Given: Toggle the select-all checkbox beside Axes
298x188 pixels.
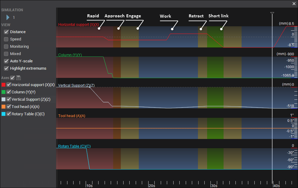Looking at the screenshot, I should (13, 78).
